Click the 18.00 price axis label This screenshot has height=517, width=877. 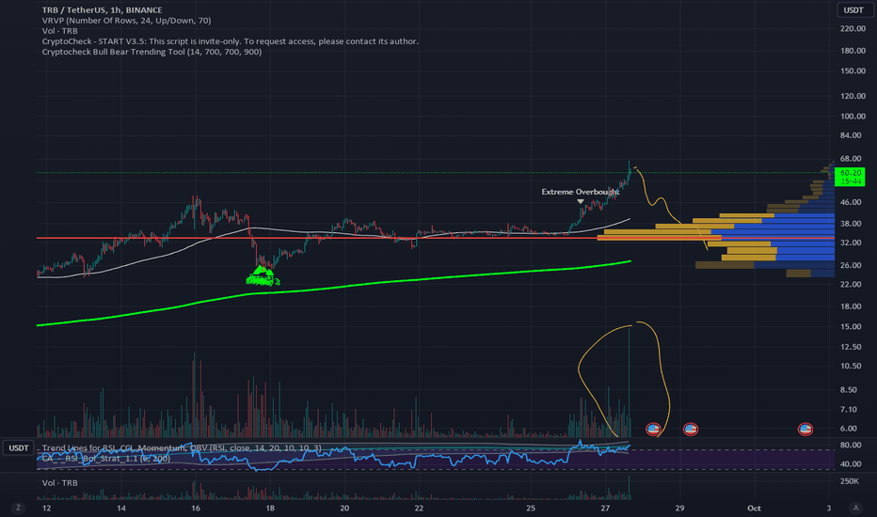point(850,306)
